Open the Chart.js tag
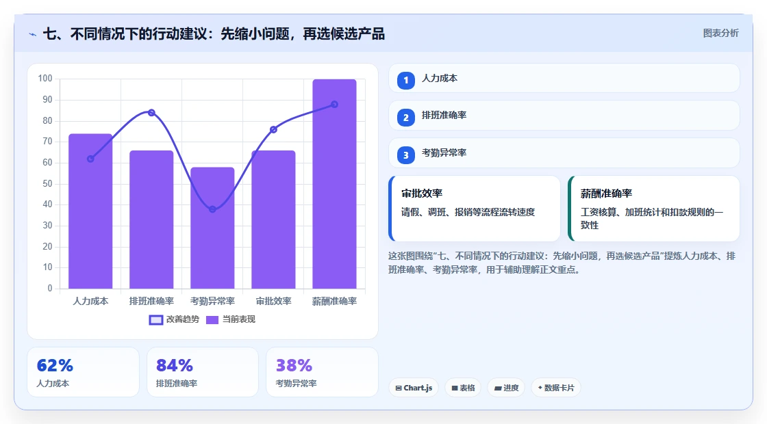767x424 pixels. coord(414,388)
